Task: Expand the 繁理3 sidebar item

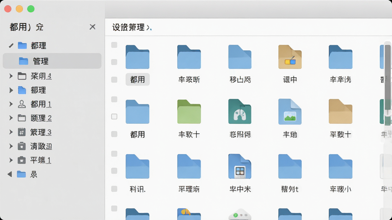Action: point(11,132)
